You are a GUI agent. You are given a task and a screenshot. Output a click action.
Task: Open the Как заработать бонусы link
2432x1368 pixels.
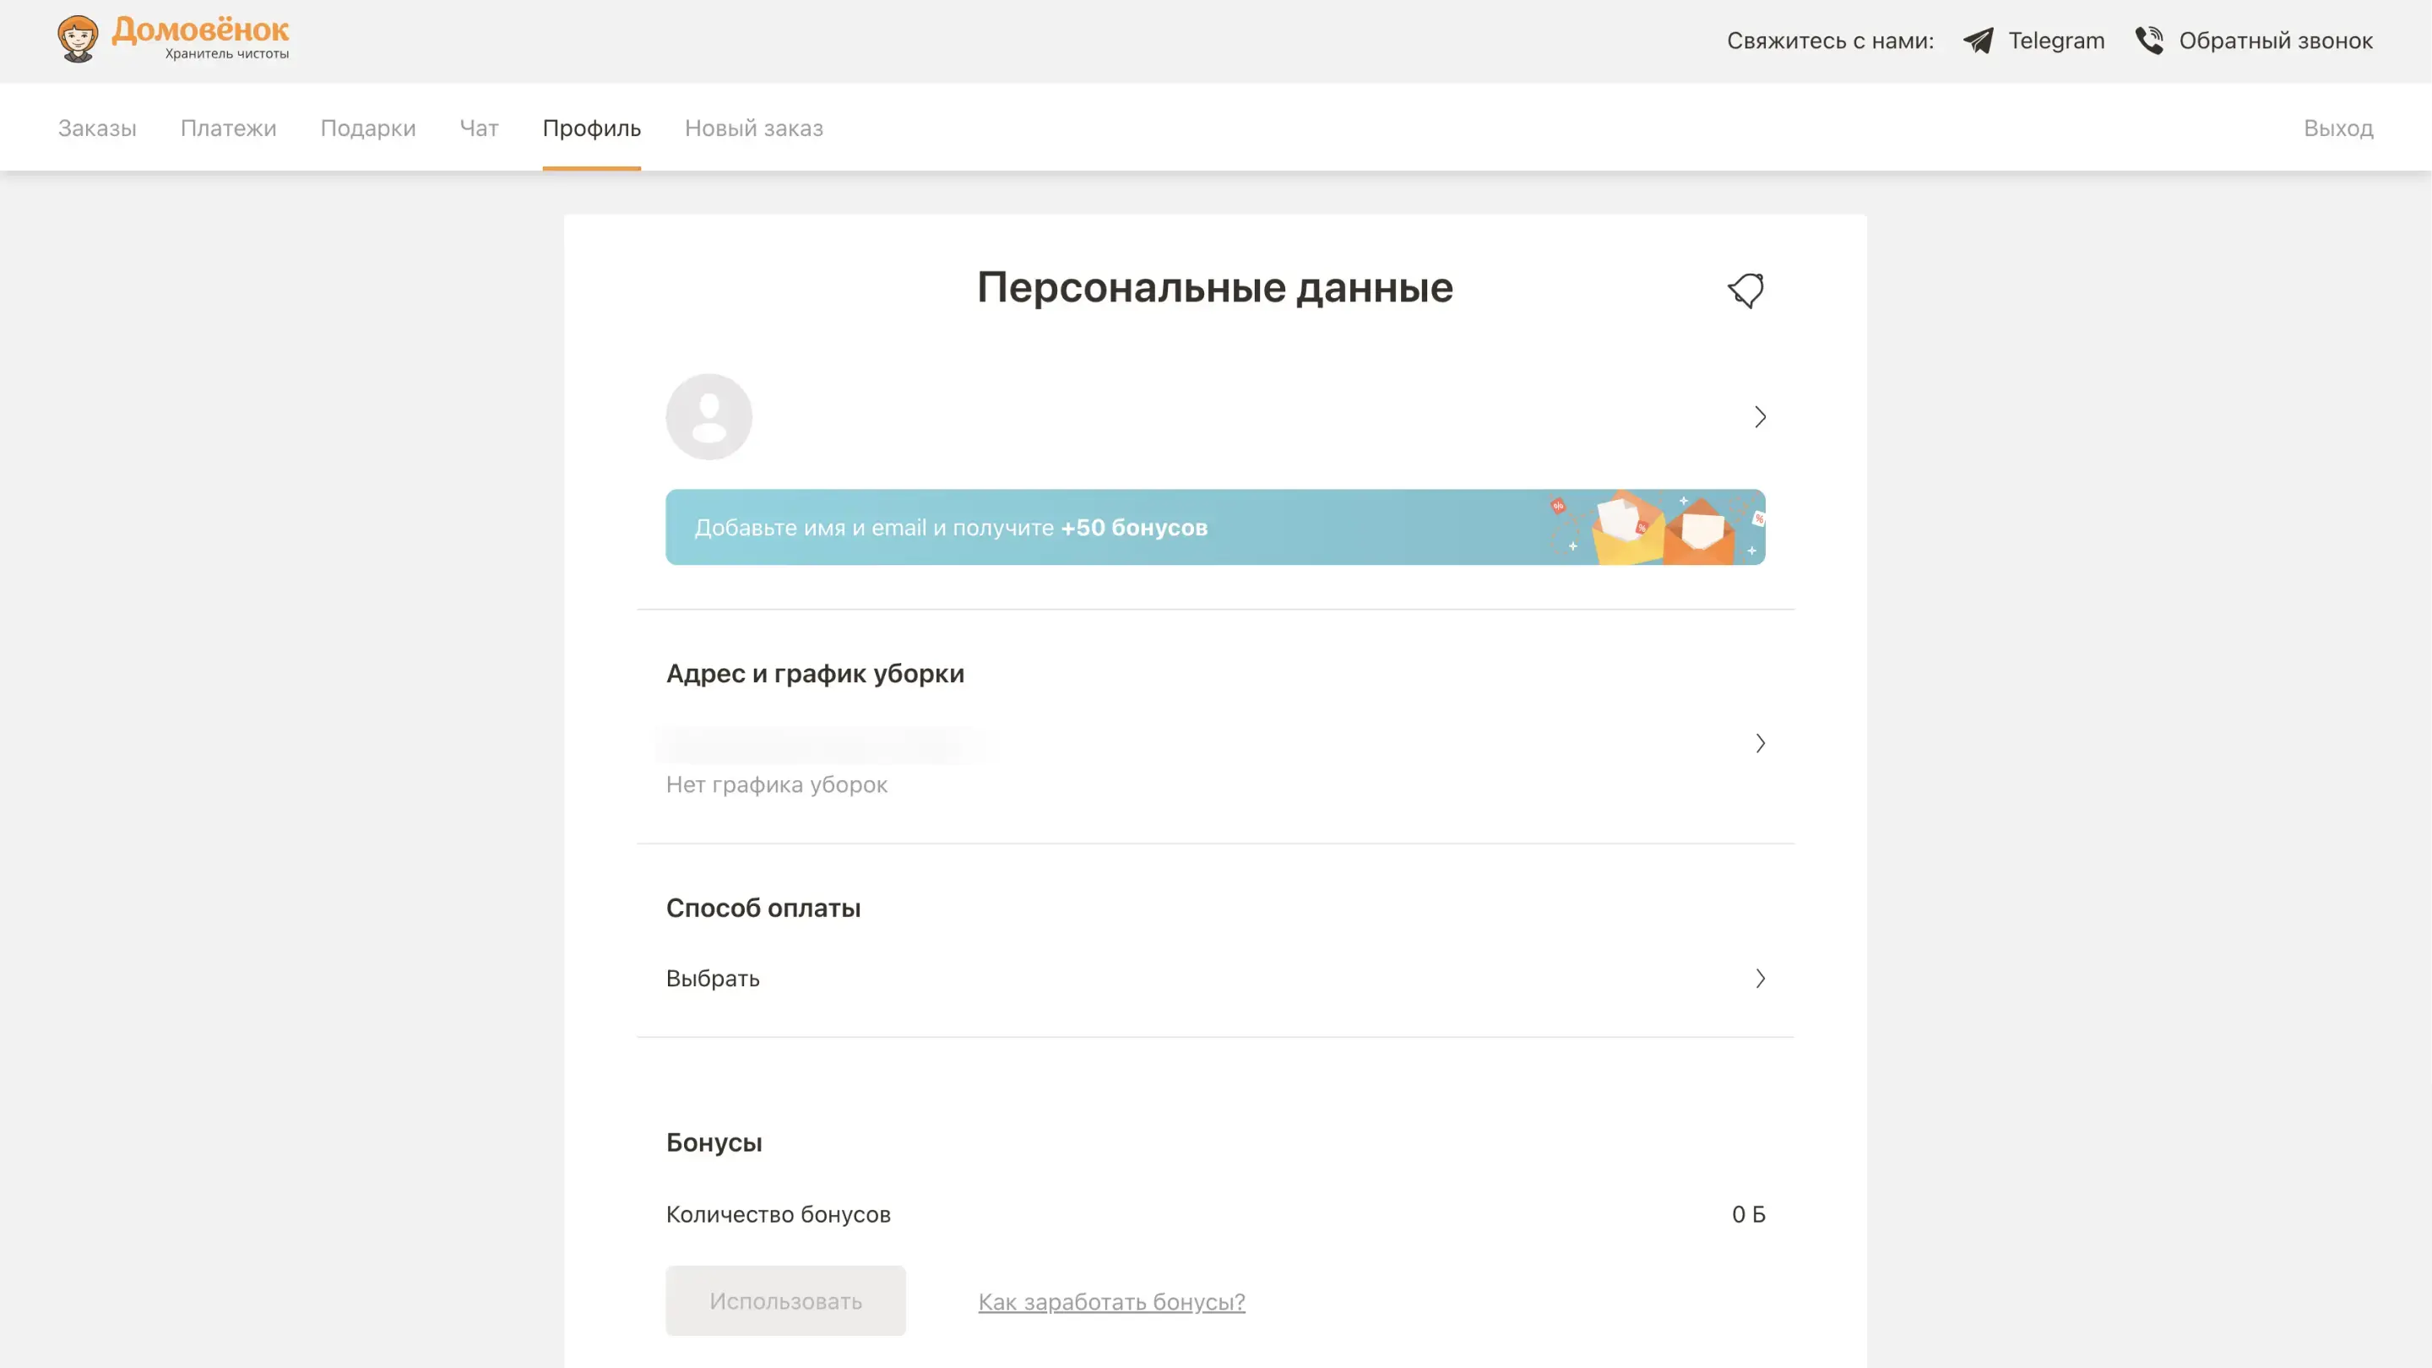(x=1111, y=1301)
